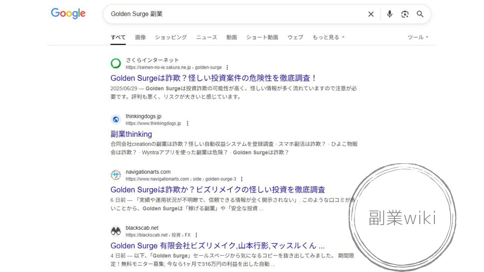Open the ビズリメイクの怪しい投資を徹底調査 result

[218, 190]
